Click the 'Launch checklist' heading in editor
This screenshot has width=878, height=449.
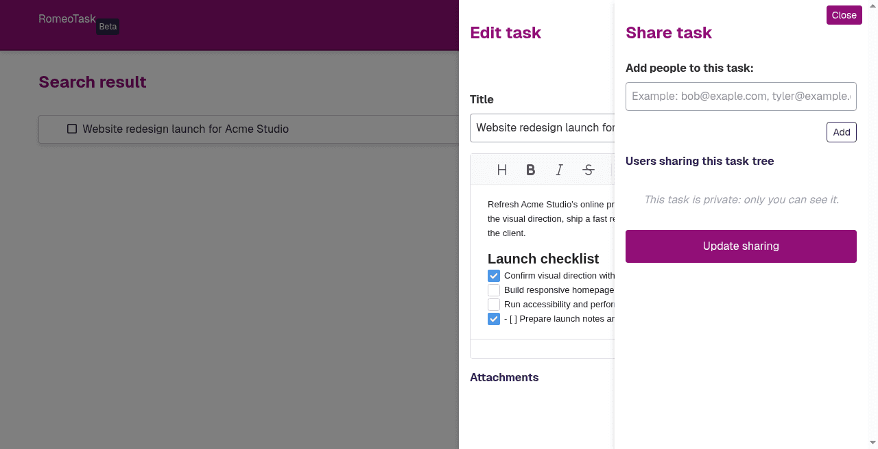pyautogui.click(x=543, y=259)
